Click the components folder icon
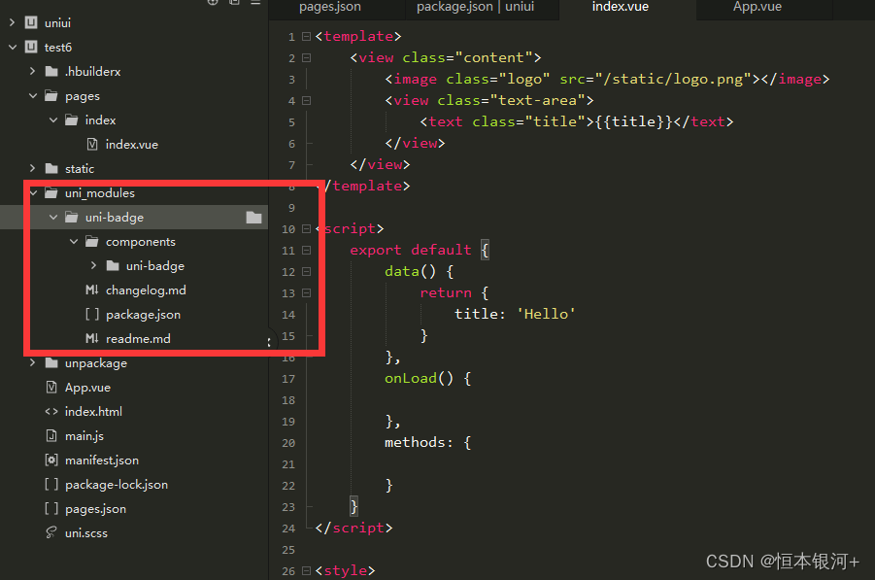Screen dimensions: 875x580 point(92,242)
